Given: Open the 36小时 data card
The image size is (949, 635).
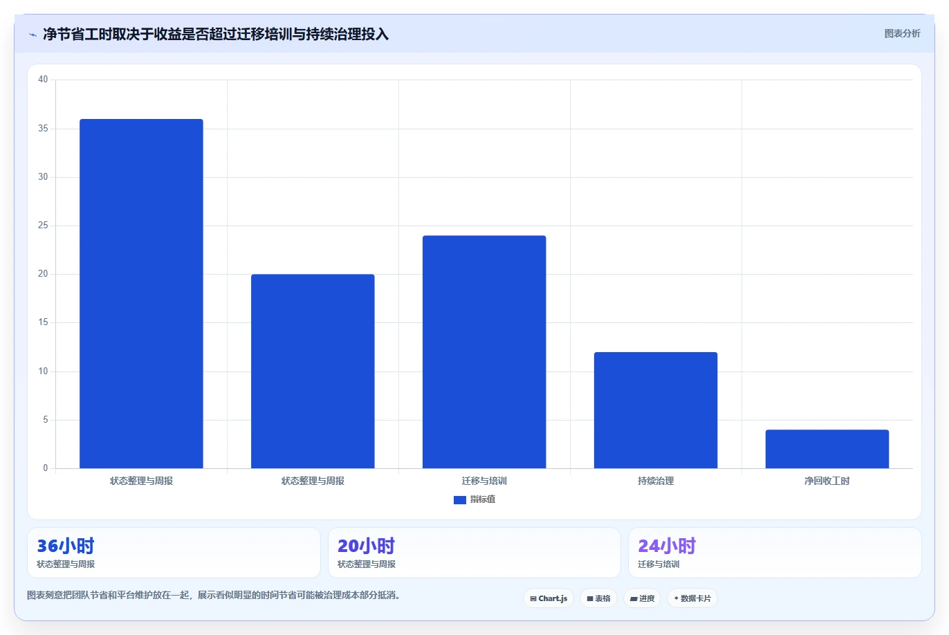Looking at the screenshot, I should click(174, 553).
